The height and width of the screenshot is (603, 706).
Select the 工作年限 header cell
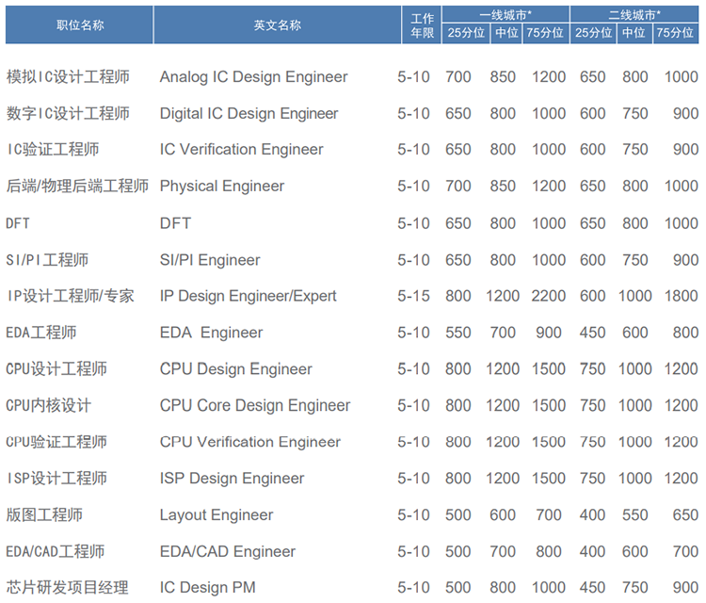click(x=423, y=25)
